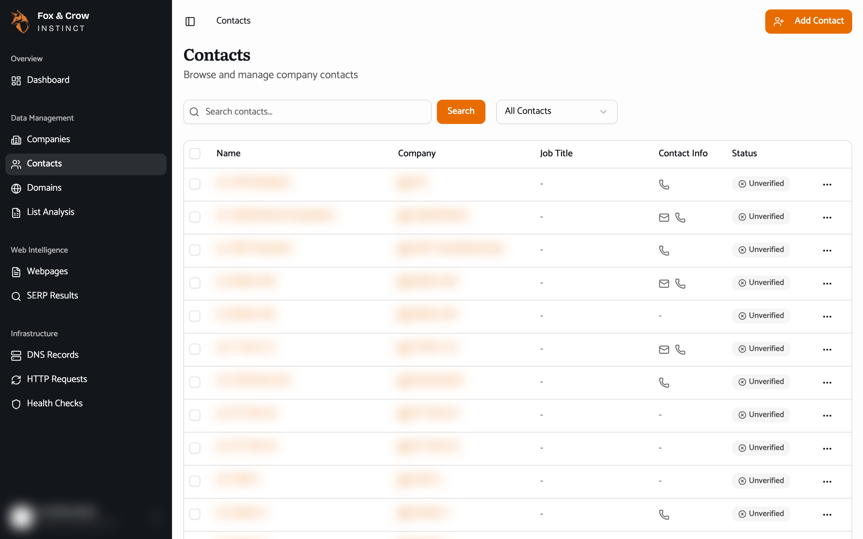
Task: Click the orange Search button
Action: click(461, 112)
